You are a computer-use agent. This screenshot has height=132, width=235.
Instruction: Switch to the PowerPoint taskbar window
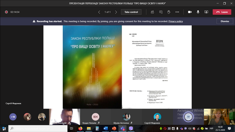click(x=114, y=128)
